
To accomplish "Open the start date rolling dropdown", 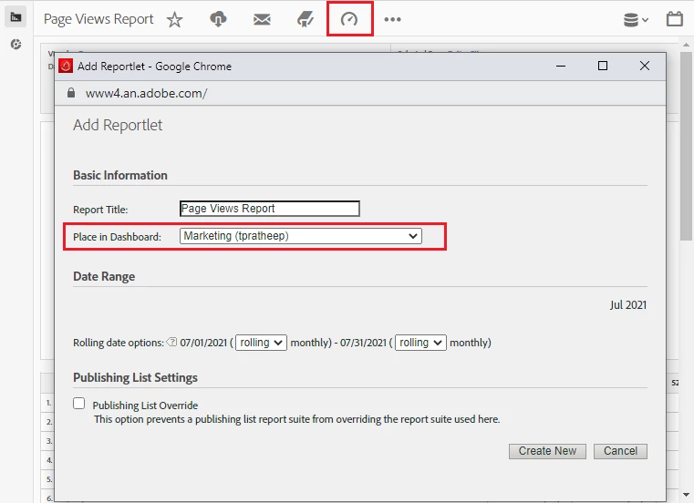I will 261,343.
